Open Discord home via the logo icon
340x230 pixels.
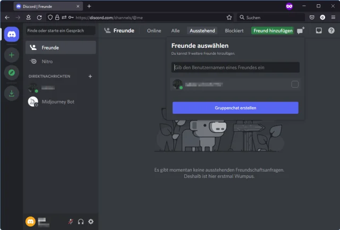click(11, 35)
